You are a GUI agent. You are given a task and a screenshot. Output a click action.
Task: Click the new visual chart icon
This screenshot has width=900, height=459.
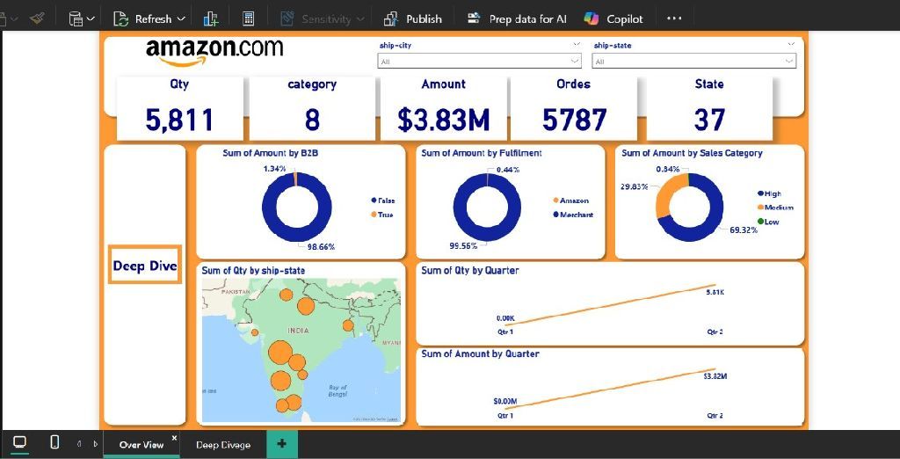pos(210,18)
